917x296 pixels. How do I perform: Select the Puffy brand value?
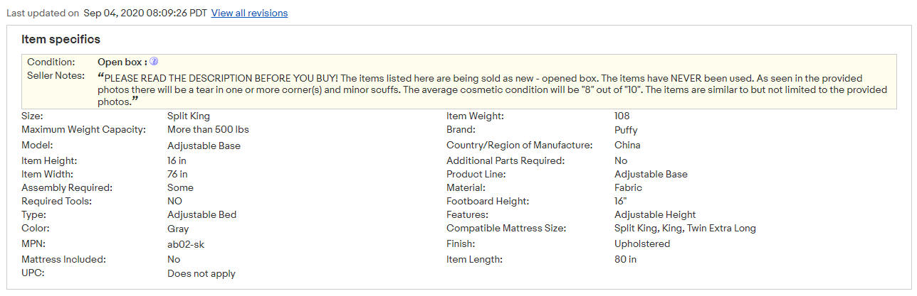(x=626, y=131)
